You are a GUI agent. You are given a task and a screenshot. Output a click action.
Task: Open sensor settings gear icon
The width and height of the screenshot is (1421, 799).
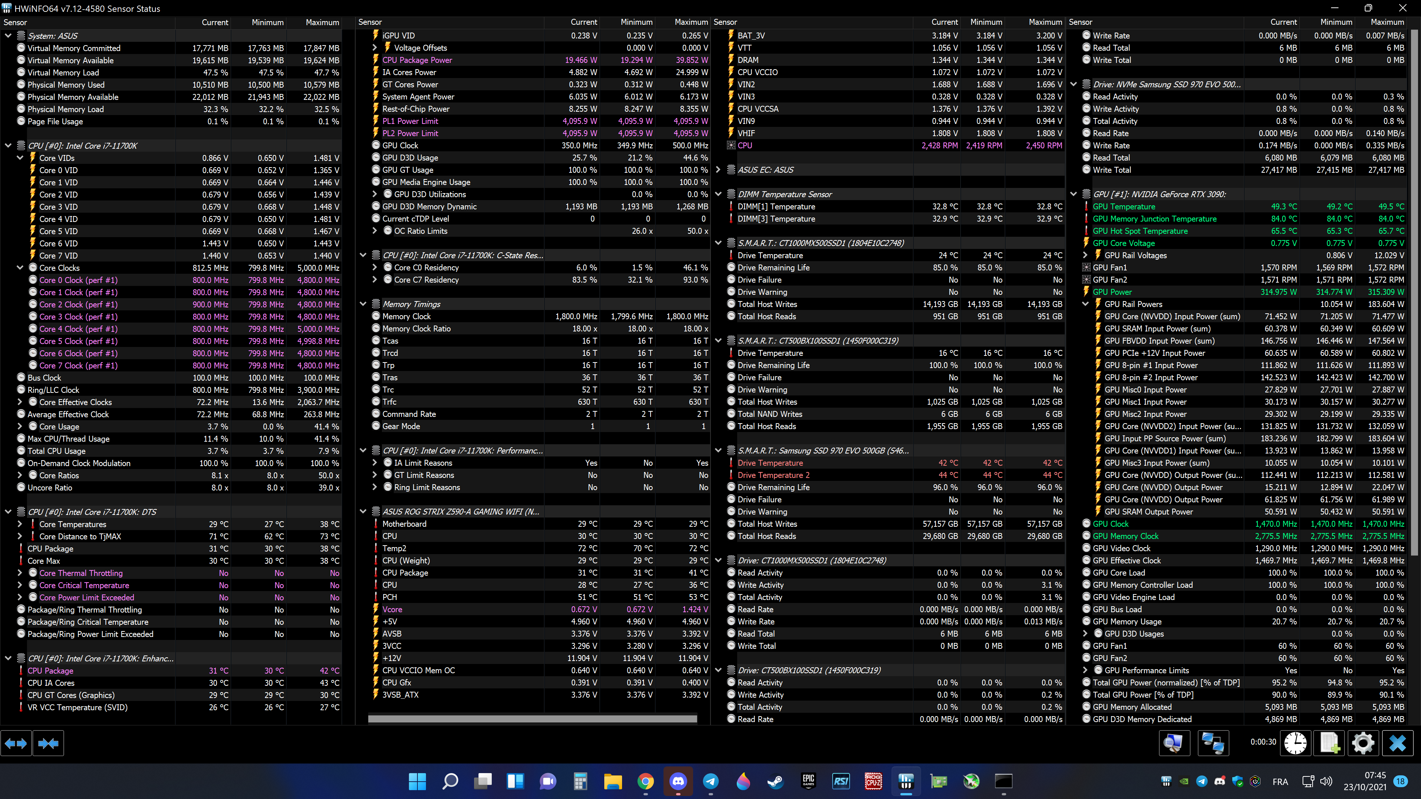(x=1363, y=743)
